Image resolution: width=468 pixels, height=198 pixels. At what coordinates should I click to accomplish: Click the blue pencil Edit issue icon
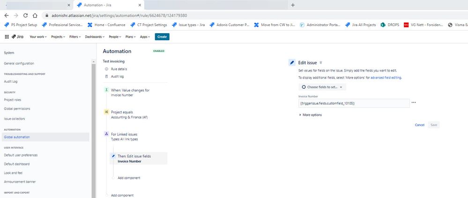292,63
